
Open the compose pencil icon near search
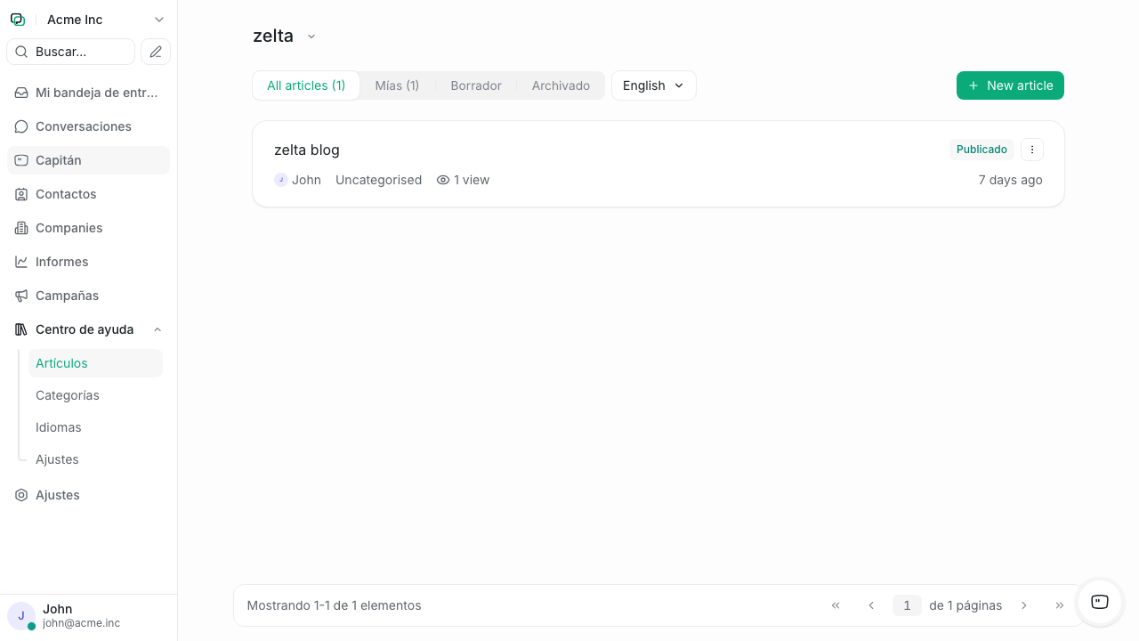point(156,52)
